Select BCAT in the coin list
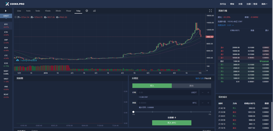 [x=6, y=96]
